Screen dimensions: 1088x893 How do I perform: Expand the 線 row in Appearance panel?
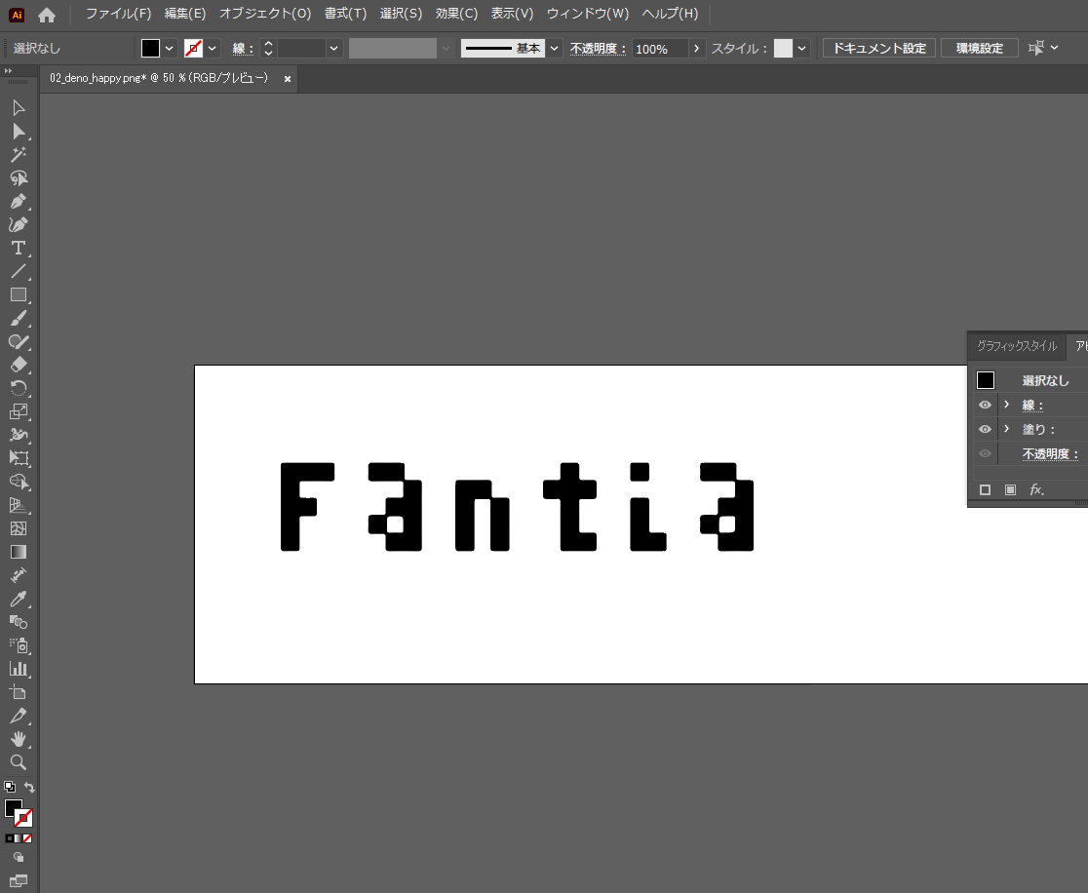click(x=1007, y=405)
